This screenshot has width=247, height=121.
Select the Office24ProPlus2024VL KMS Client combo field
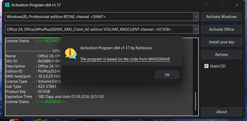tap(102, 29)
